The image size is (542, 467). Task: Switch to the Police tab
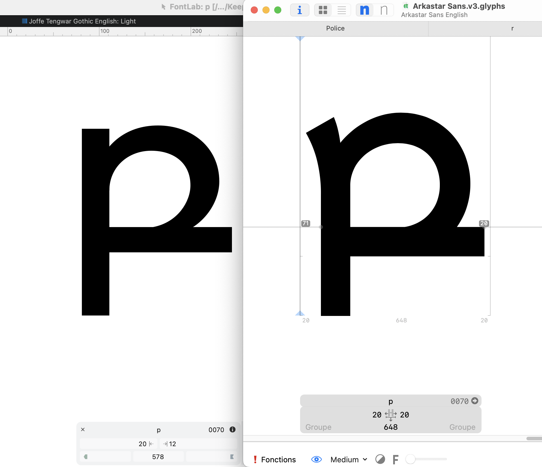(336, 28)
